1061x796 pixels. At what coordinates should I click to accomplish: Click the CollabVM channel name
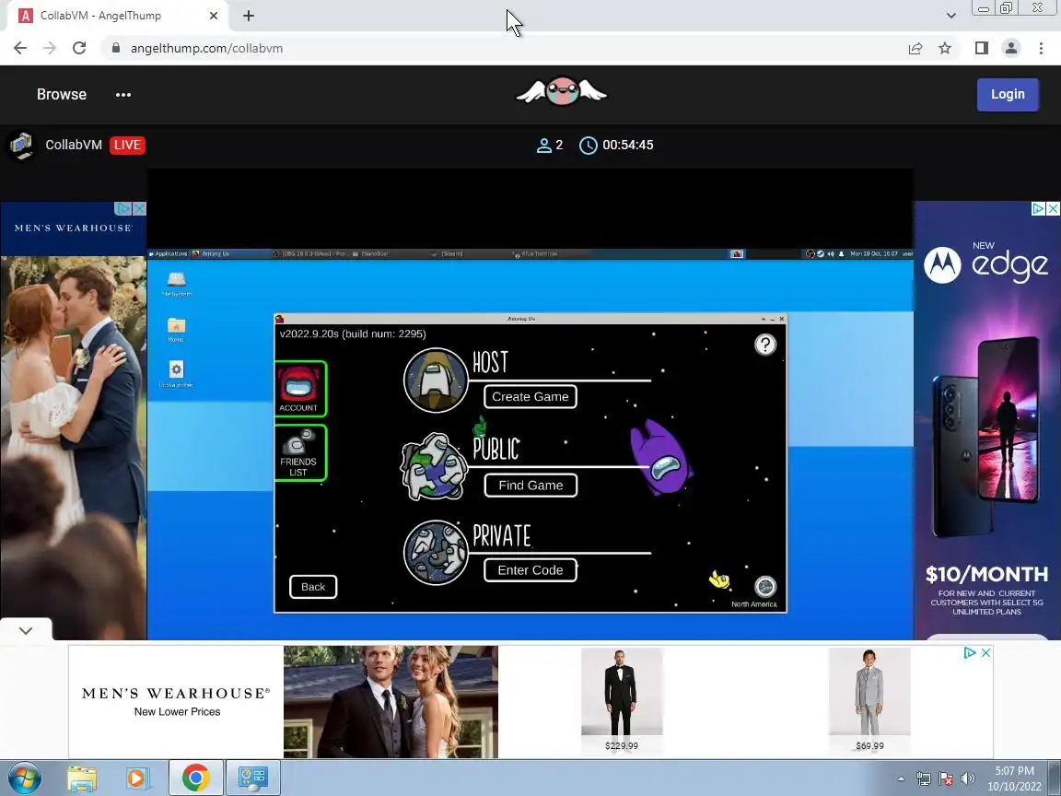[74, 145]
